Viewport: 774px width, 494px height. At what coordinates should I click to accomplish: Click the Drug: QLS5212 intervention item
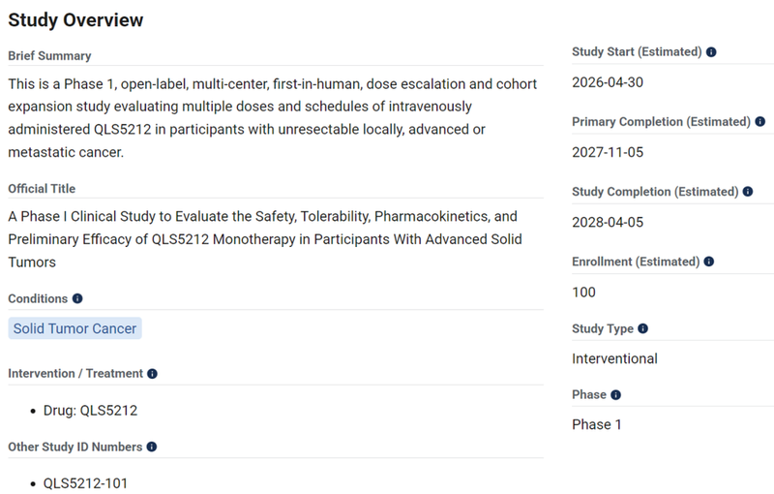point(90,411)
